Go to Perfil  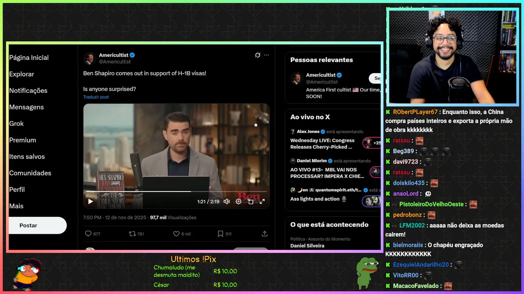coord(17,189)
